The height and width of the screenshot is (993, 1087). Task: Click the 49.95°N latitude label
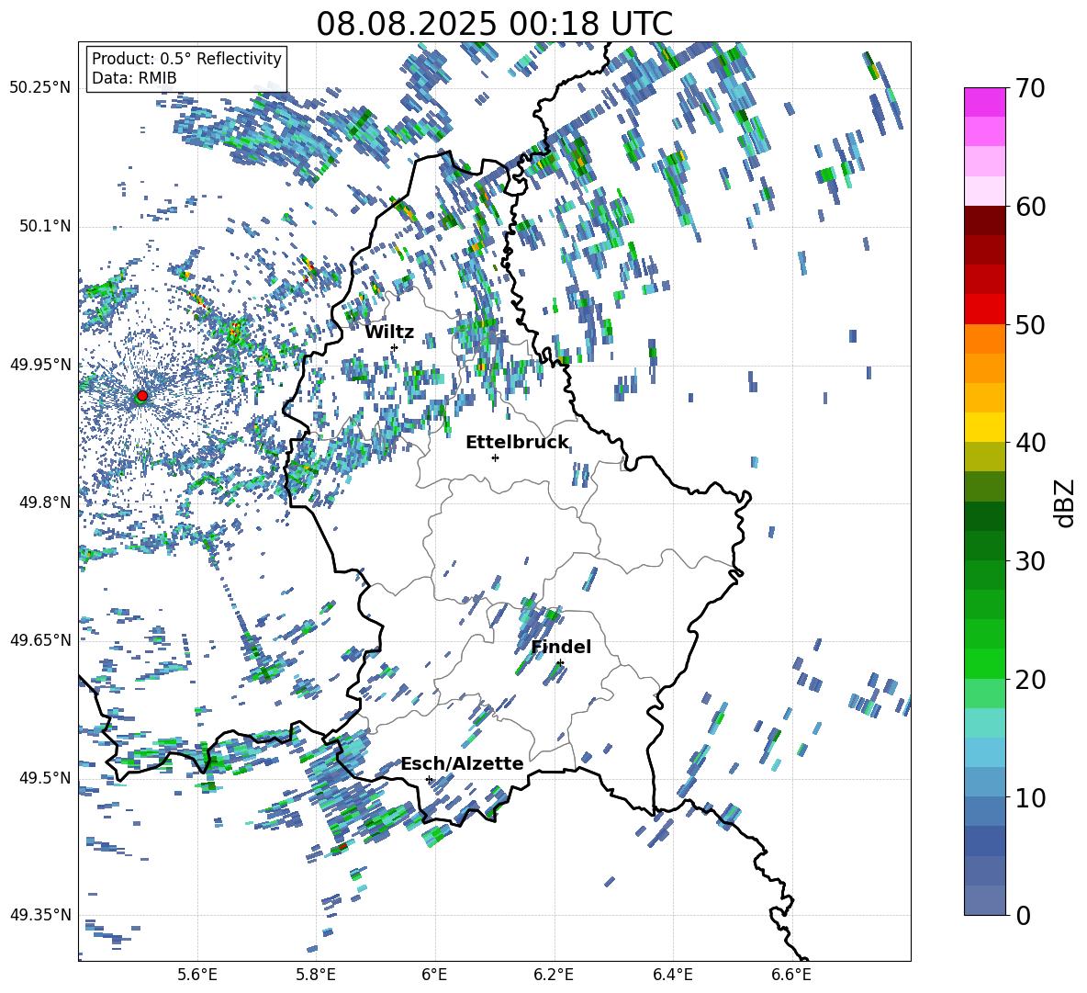click(x=40, y=364)
